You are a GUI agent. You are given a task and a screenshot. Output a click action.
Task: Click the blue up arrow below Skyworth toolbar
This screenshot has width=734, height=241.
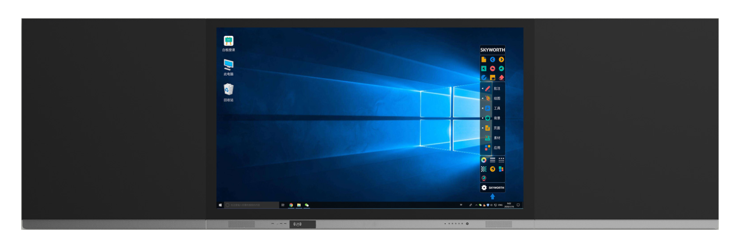coord(492,197)
